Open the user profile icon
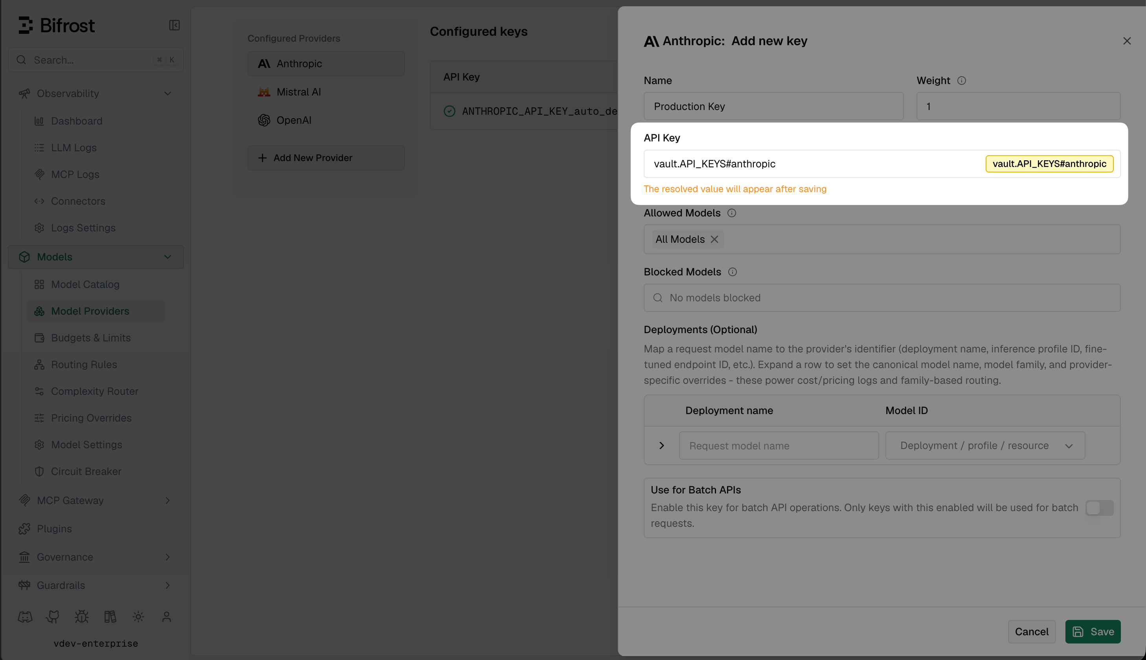 (x=166, y=616)
